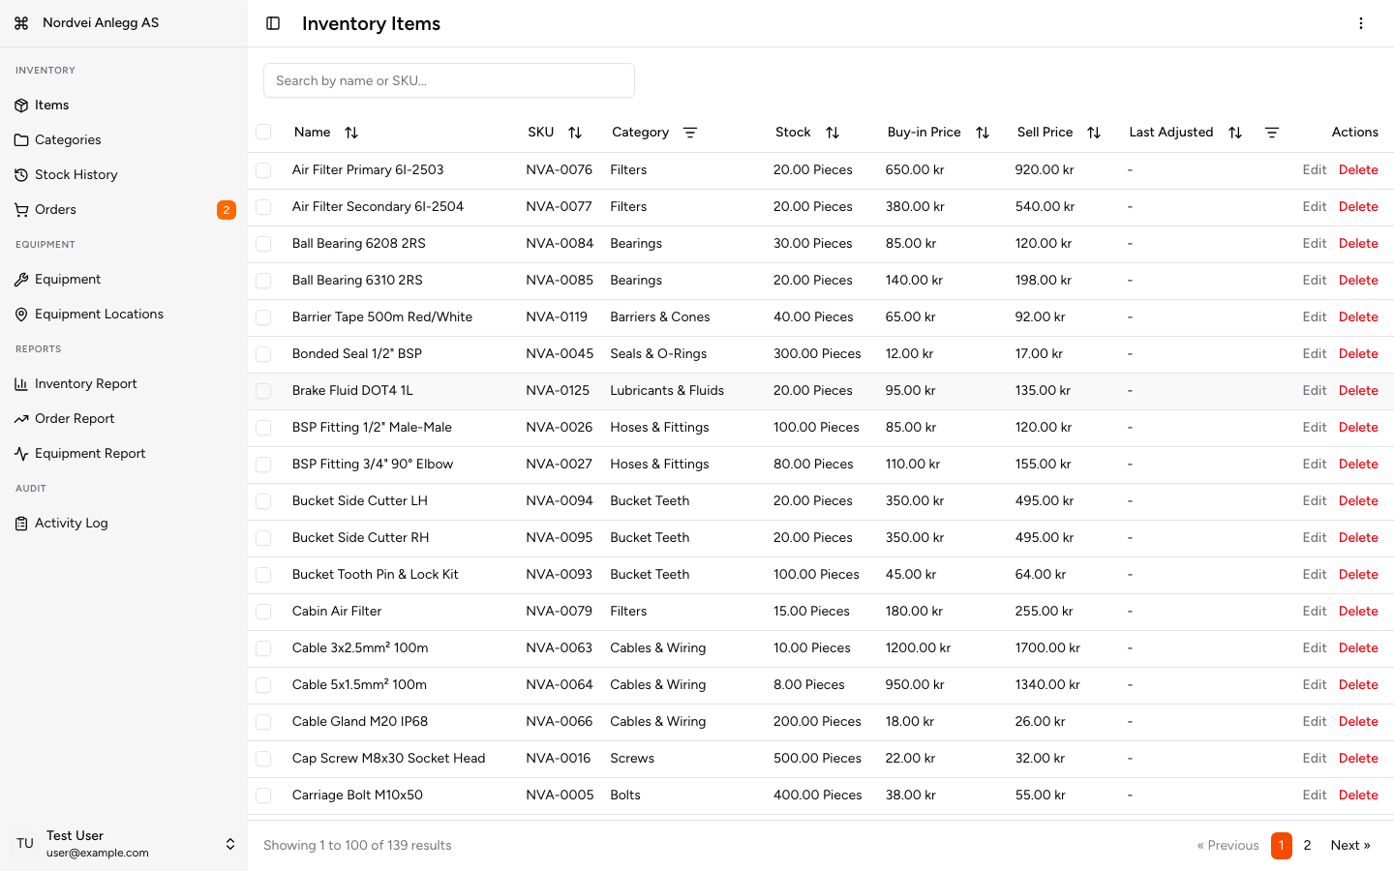Edit the Cable Gland M20 IP68 item
Image resolution: width=1394 pixels, height=871 pixels.
(1315, 721)
